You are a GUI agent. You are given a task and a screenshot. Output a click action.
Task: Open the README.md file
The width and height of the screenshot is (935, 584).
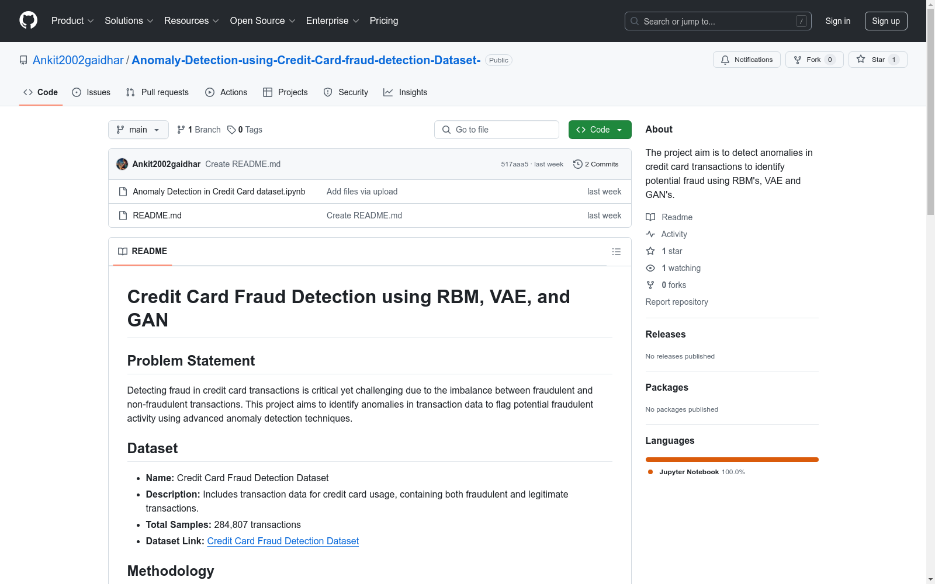pos(157,215)
